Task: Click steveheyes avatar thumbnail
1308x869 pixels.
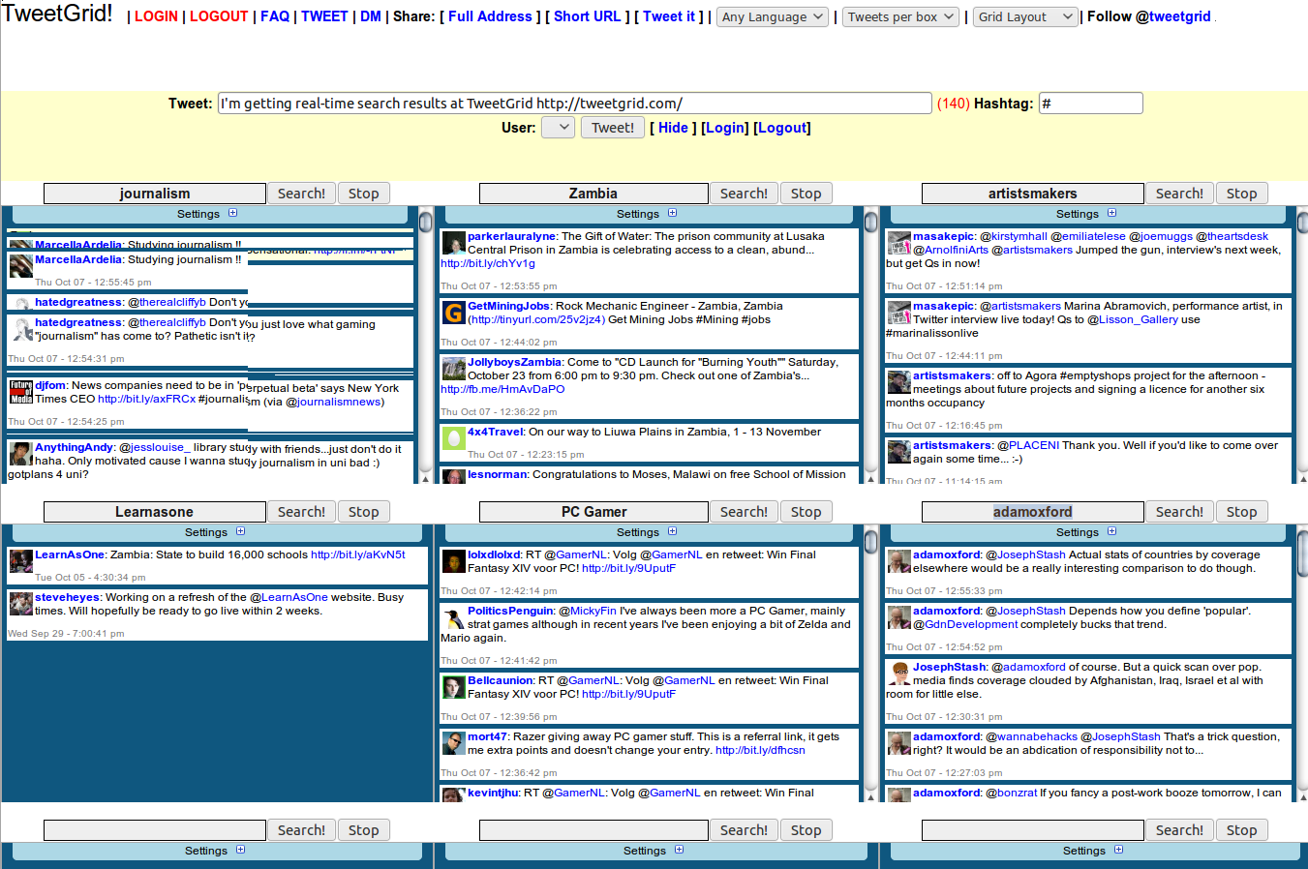Action: coord(20,604)
